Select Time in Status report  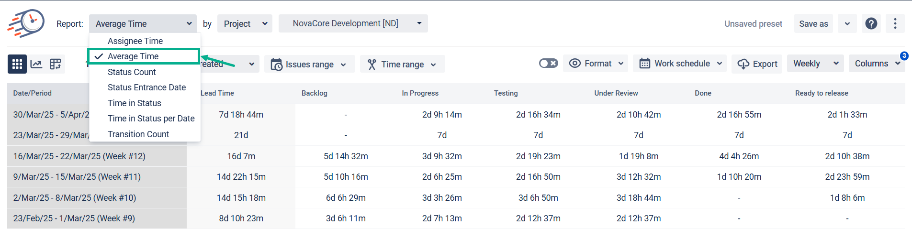pos(135,103)
